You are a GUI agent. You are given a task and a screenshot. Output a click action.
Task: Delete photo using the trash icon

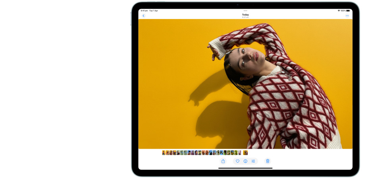[x=268, y=161]
